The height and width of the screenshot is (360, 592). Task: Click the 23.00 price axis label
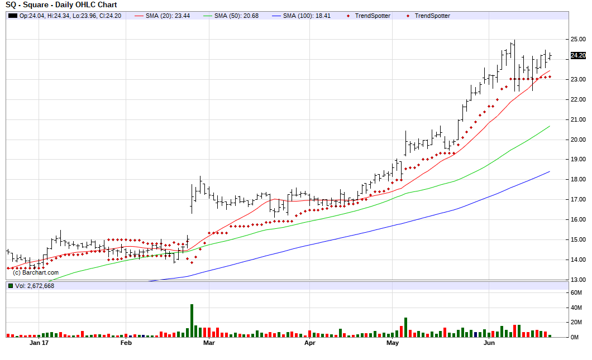pos(578,80)
